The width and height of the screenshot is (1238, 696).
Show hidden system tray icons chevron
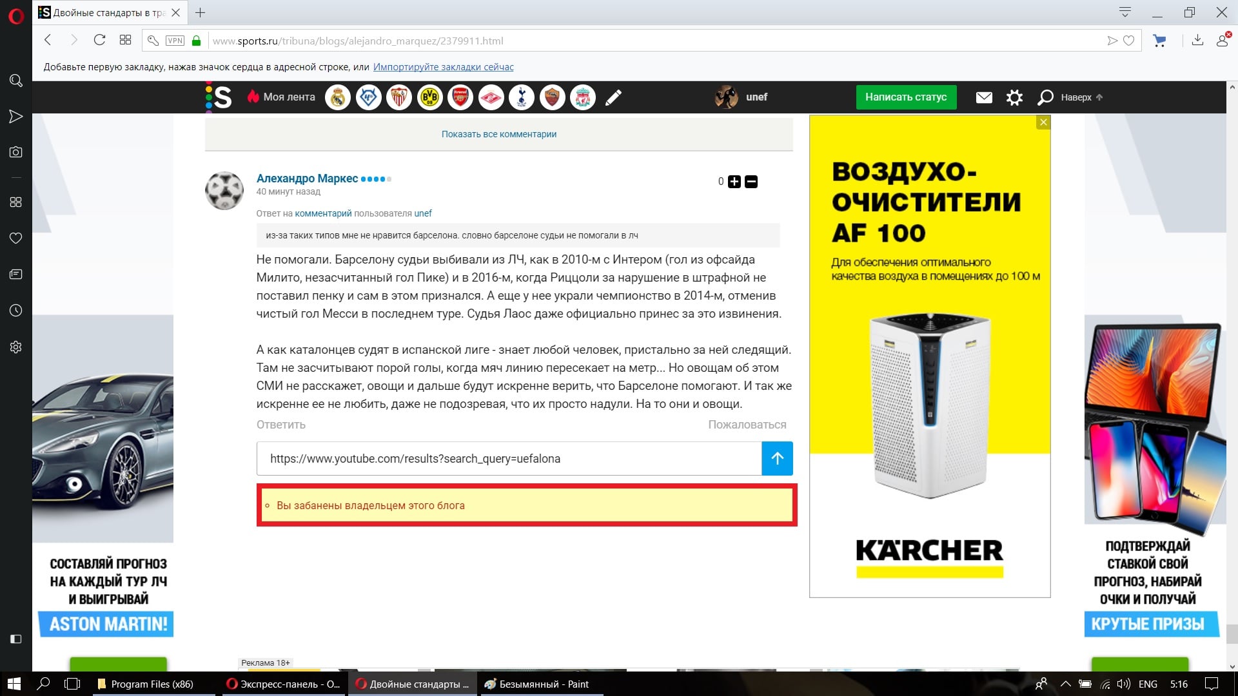(x=1065, y=684)
